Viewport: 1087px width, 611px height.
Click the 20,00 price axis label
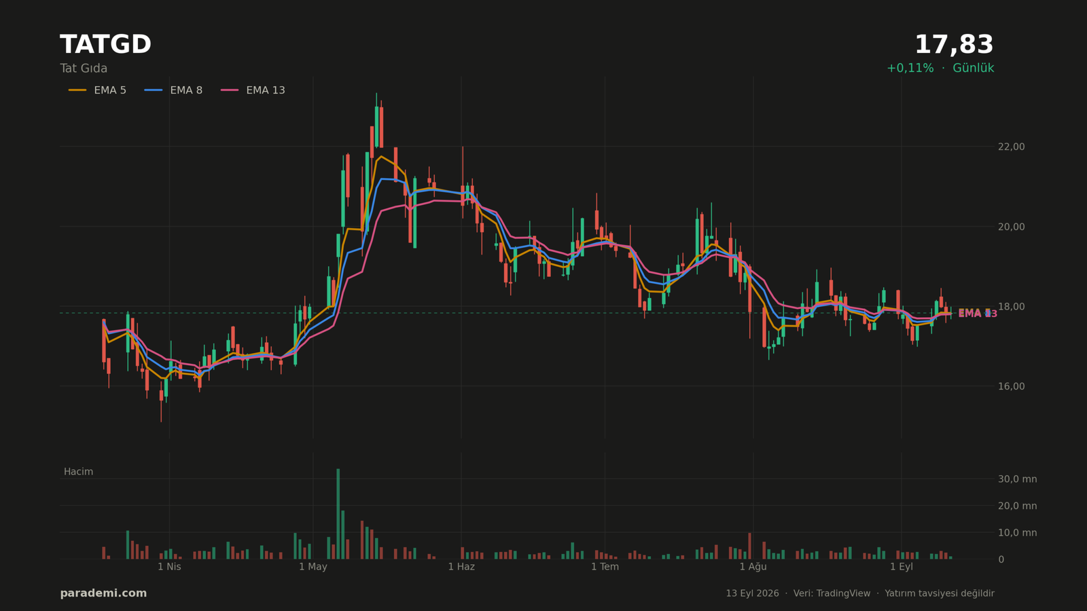coord(1011,227)
